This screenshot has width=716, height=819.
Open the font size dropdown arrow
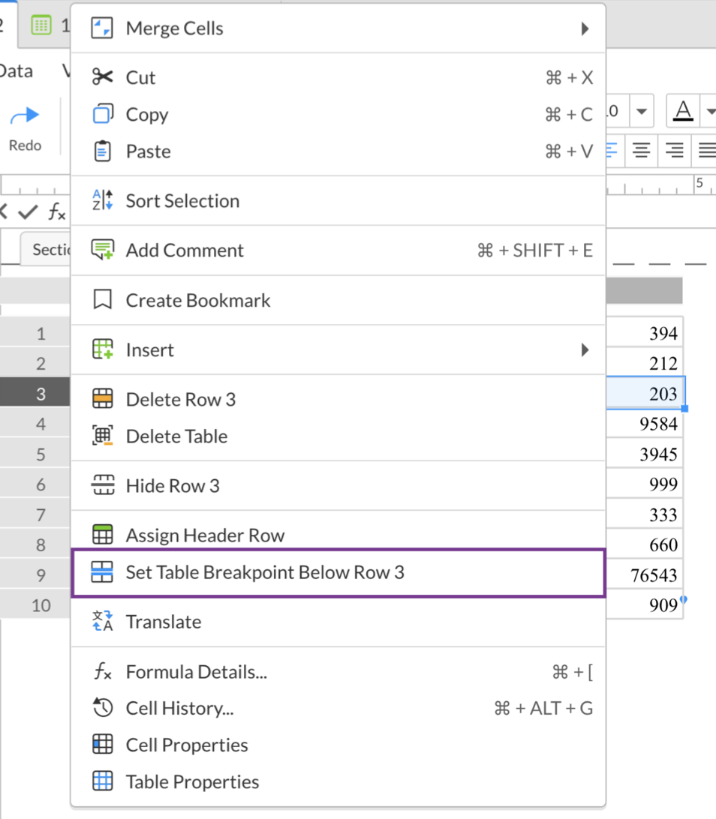(x=641, y=111)
